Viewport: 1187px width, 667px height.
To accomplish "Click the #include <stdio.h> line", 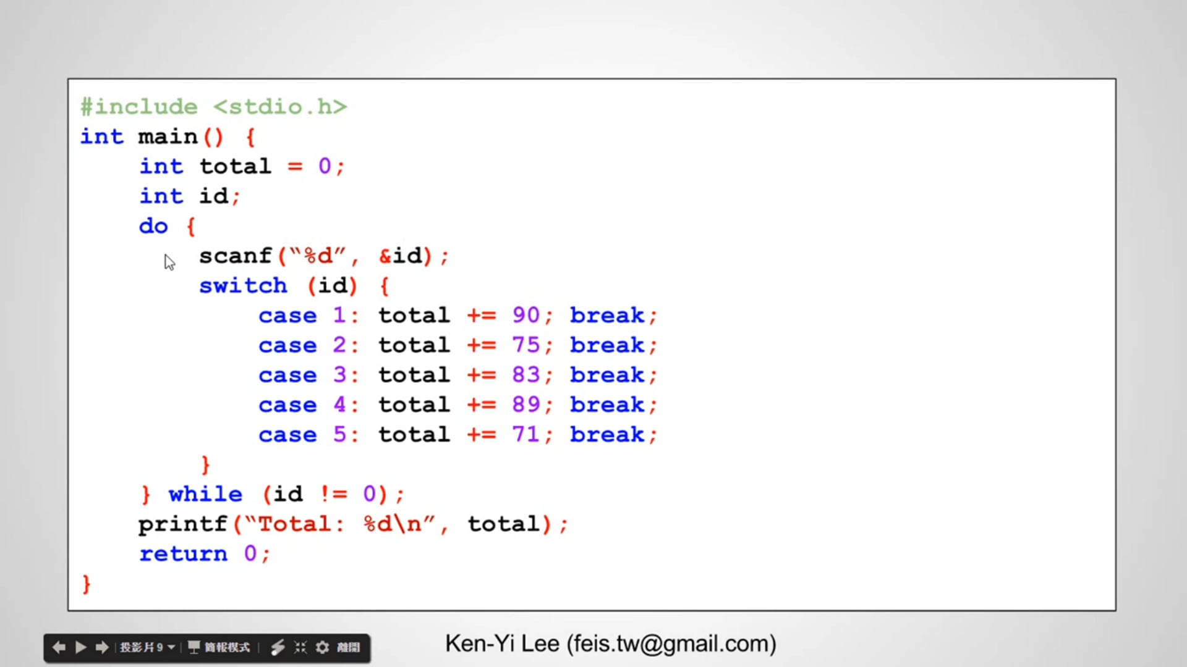I will (x=213, y=107).
